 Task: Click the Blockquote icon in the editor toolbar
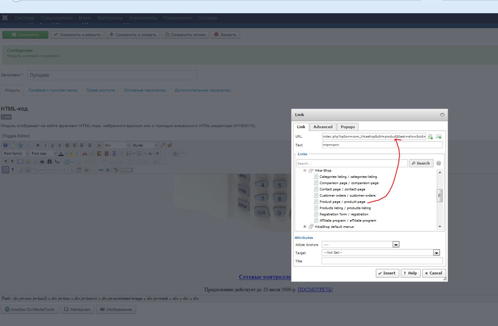(x=100, y=145)
